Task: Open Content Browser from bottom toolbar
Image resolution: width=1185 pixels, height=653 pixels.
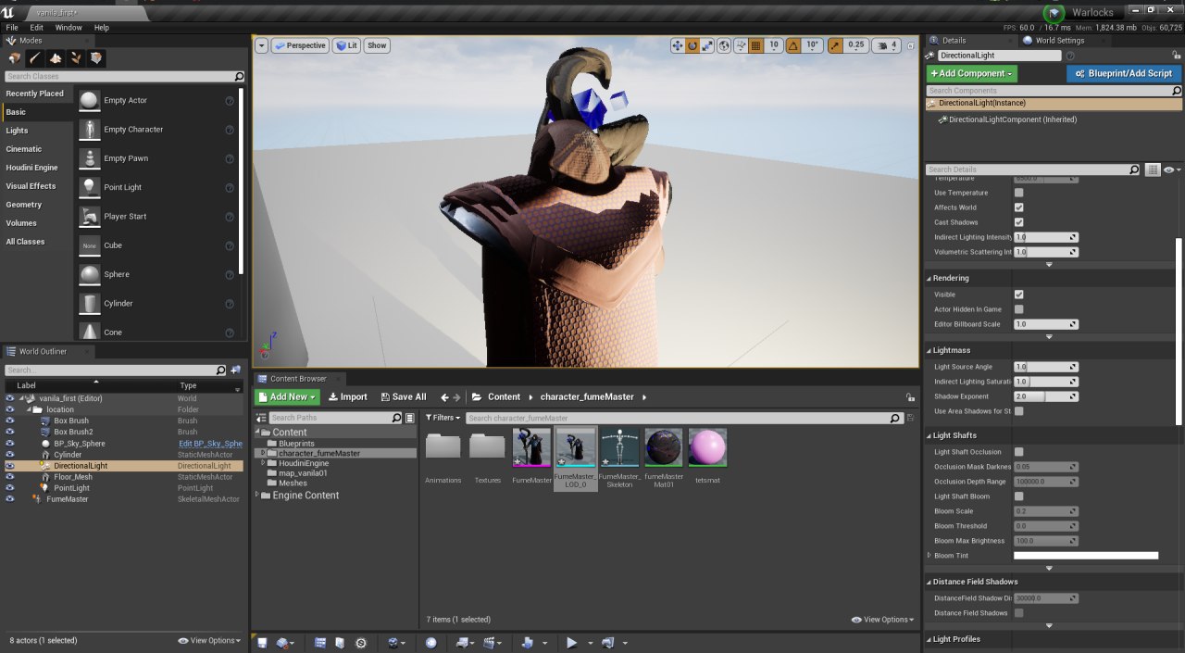Action: click(318, 643)
